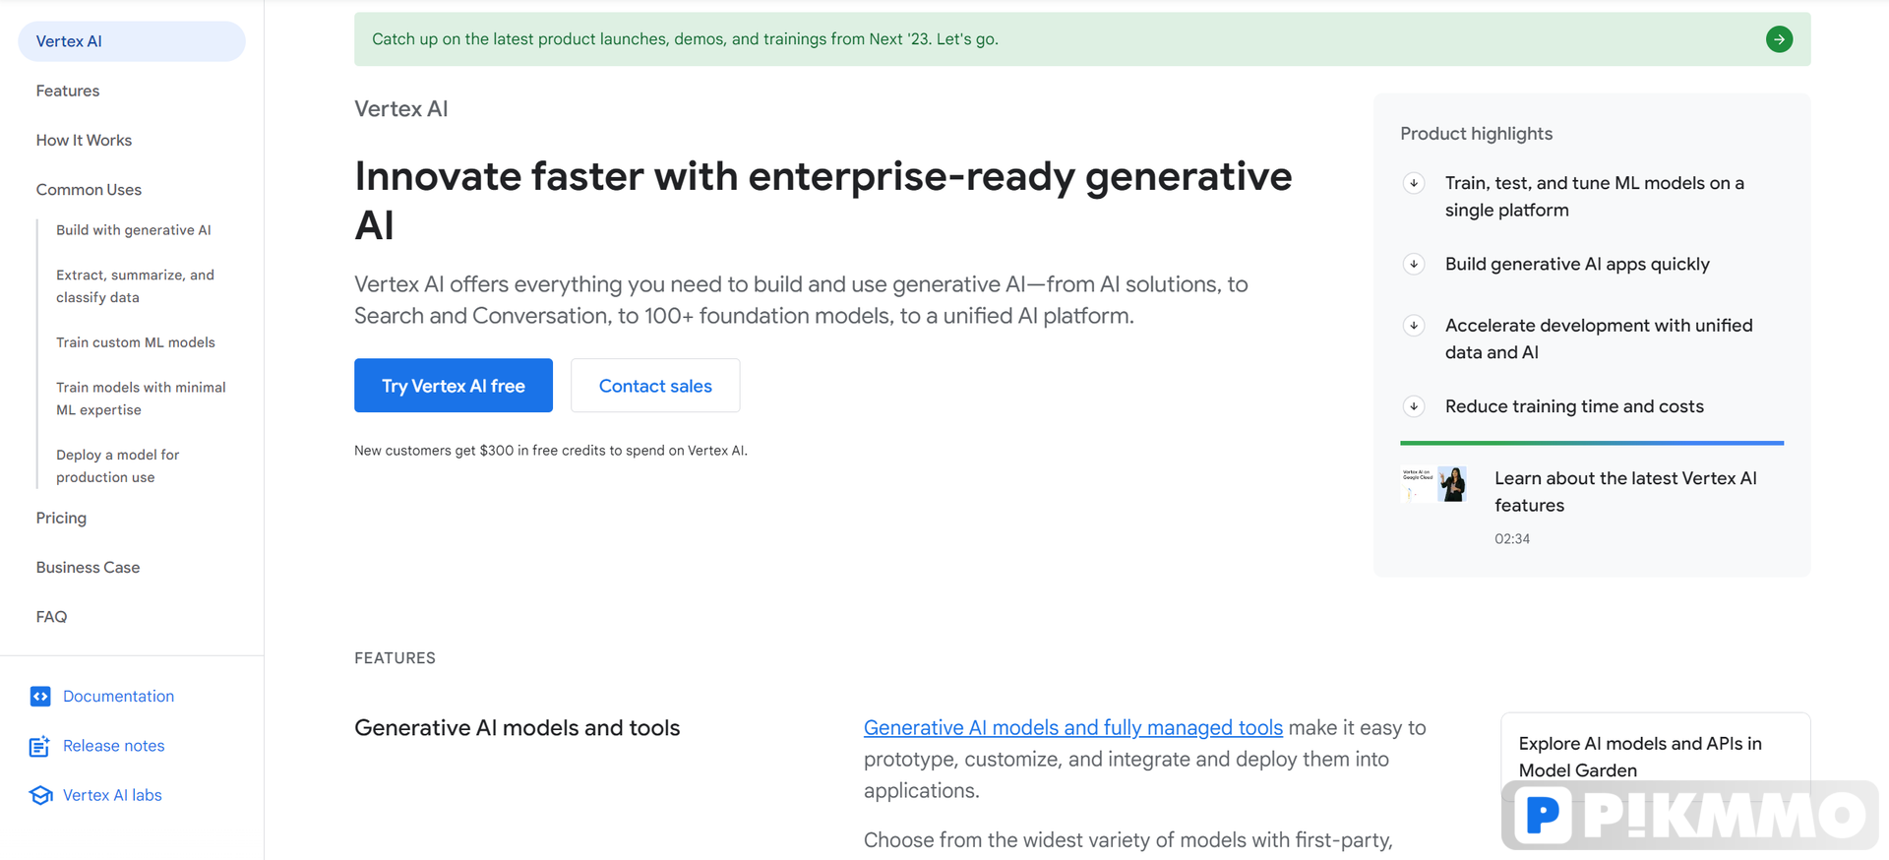1889x860 pixels.
Task: Click the Try Vertex AI free button
Action: tap(454, 386)
